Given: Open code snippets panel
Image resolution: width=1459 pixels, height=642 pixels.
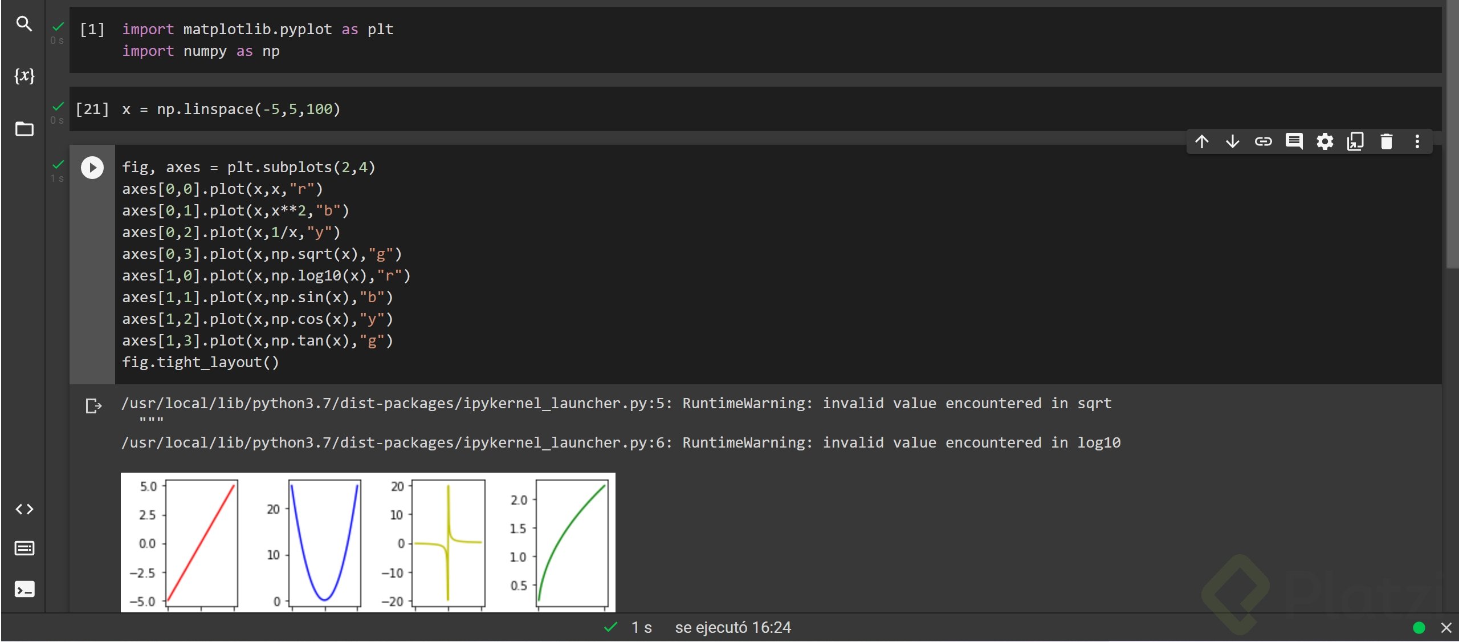Looking at the screenshot, I should [24, 509].
